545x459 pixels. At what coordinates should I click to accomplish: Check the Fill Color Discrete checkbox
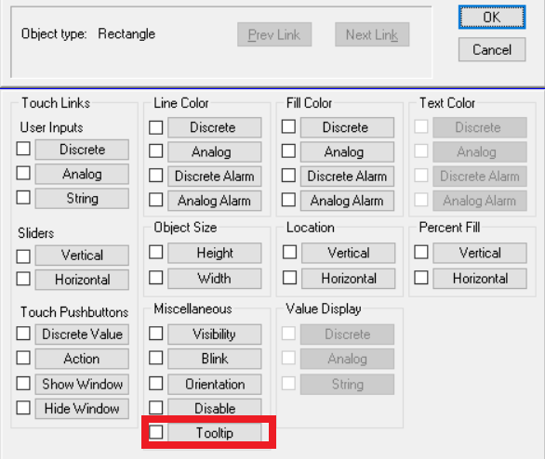click(288, 126)
